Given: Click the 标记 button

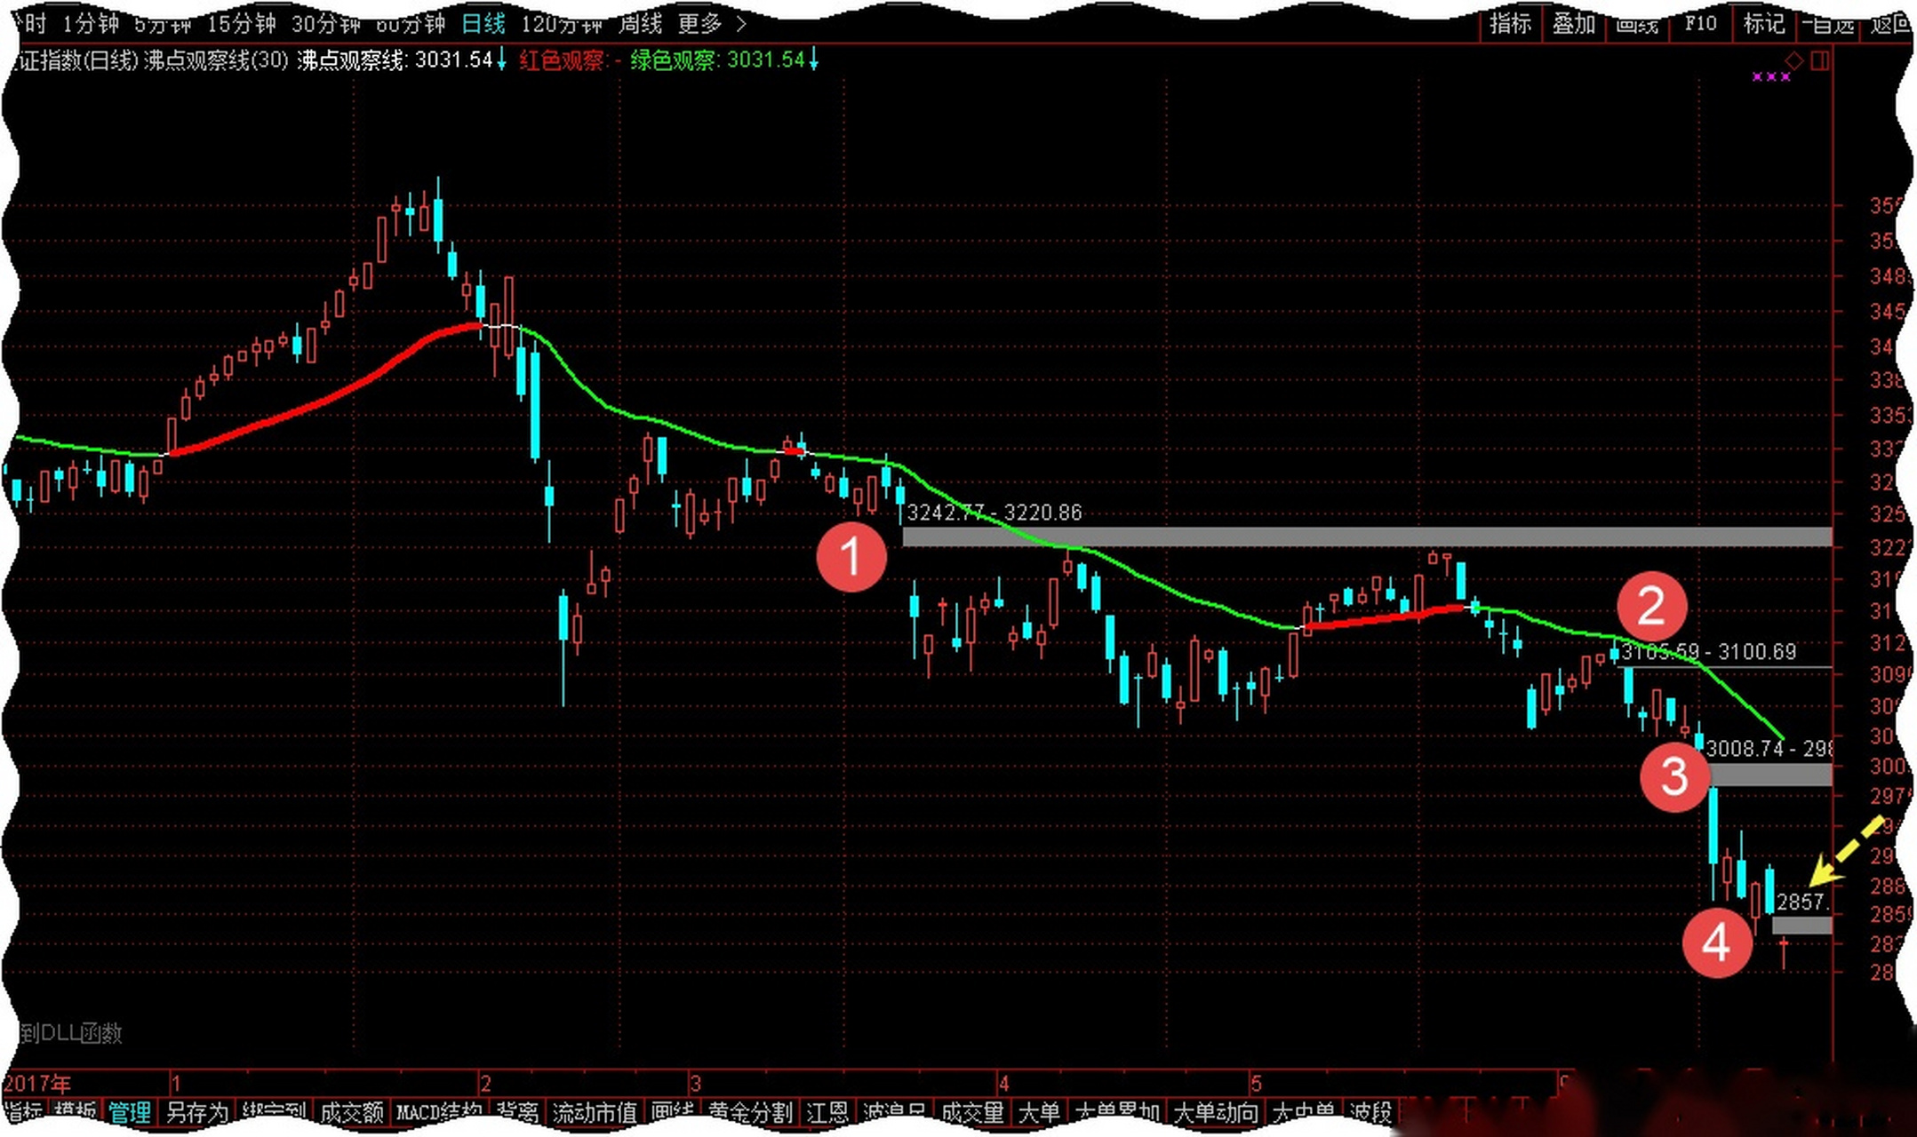Looking at the screenshot, I should click(1763, 24).
